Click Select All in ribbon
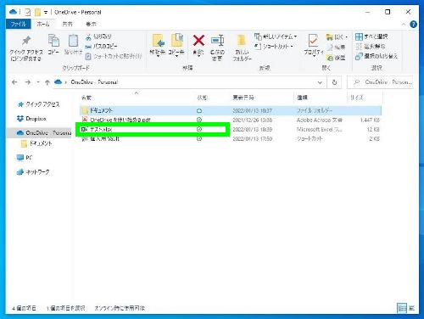Screen dimensions: 424x319 pyautogui.click(x=371, y=36)
